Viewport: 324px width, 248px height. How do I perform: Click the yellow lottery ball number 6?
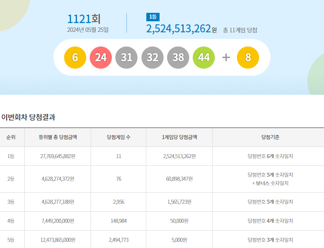click(x=75, y=57)
